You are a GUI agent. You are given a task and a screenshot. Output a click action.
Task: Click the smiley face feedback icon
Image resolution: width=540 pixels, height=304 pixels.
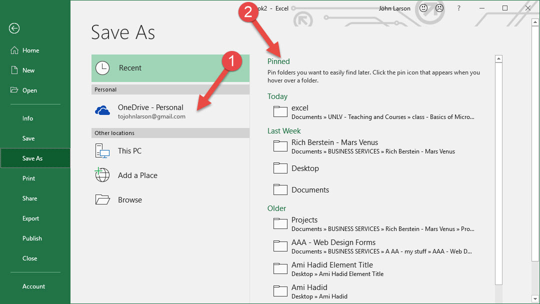423,8
